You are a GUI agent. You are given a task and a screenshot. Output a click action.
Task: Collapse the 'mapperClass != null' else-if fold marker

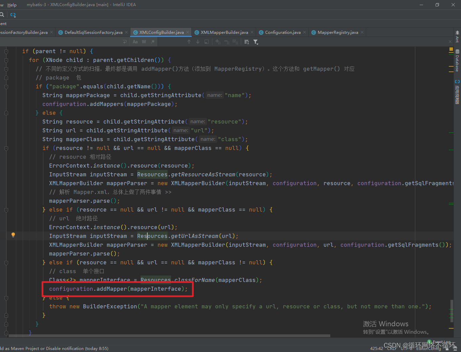pyautogui.click(x=6, y=263)
